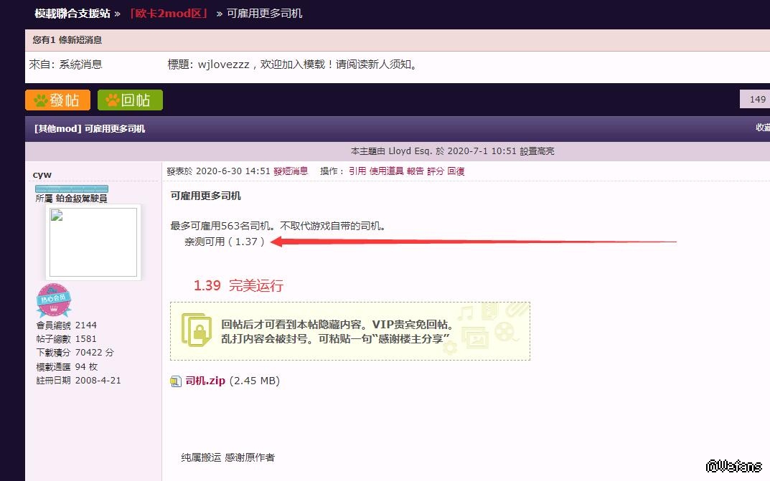Click the lock icon in hidden content box

point(197,330)
